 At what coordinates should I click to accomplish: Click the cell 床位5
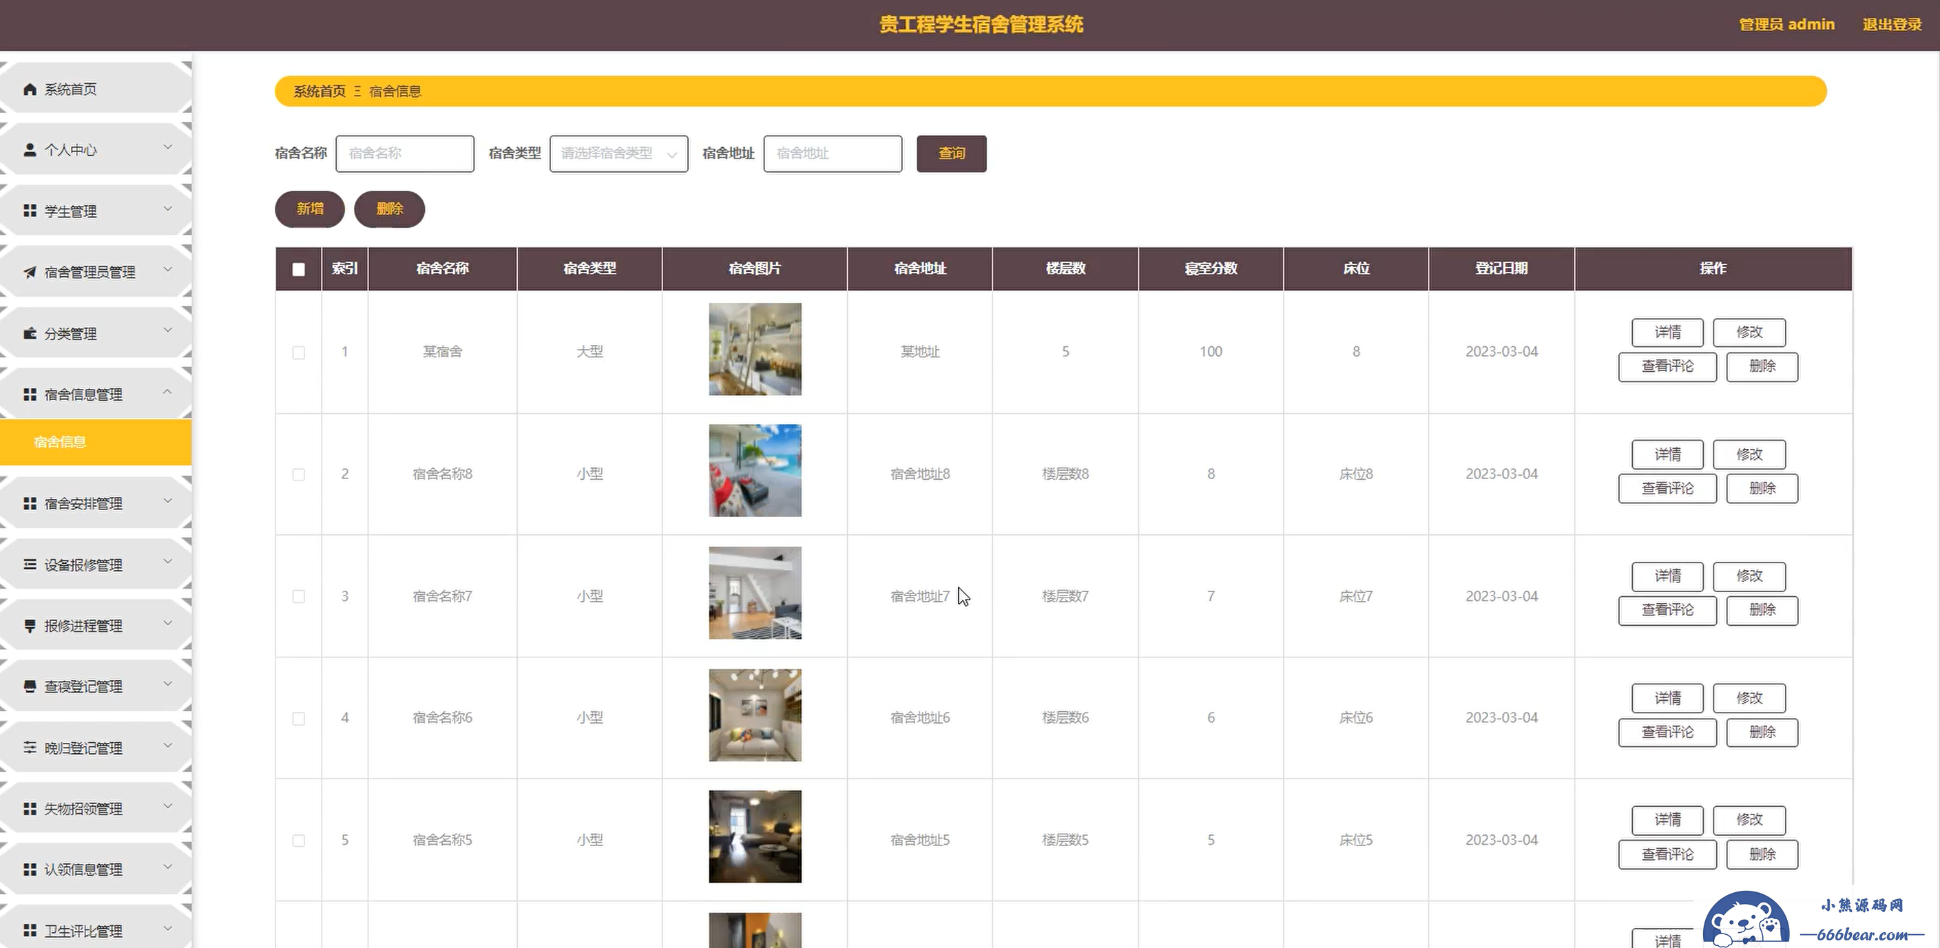coord(1355,841)
